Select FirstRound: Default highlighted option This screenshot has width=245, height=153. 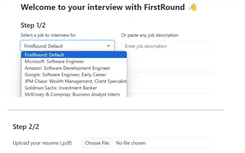pyautogui.click(x=74, y=55)
